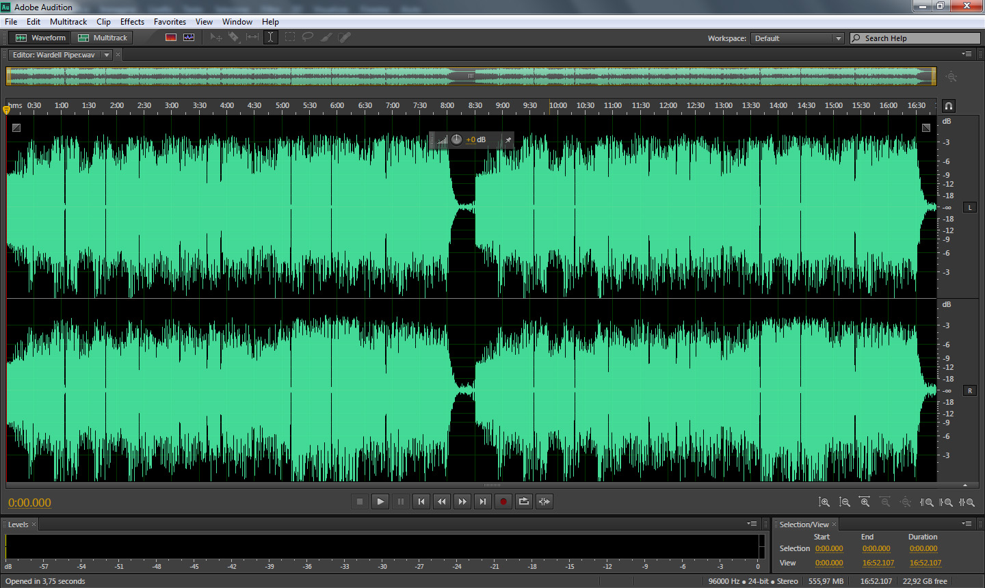Image resolution: width=985 pixels, height=588 pixels.
Task: Move playhead to previous marker
Action: point(421,501)
